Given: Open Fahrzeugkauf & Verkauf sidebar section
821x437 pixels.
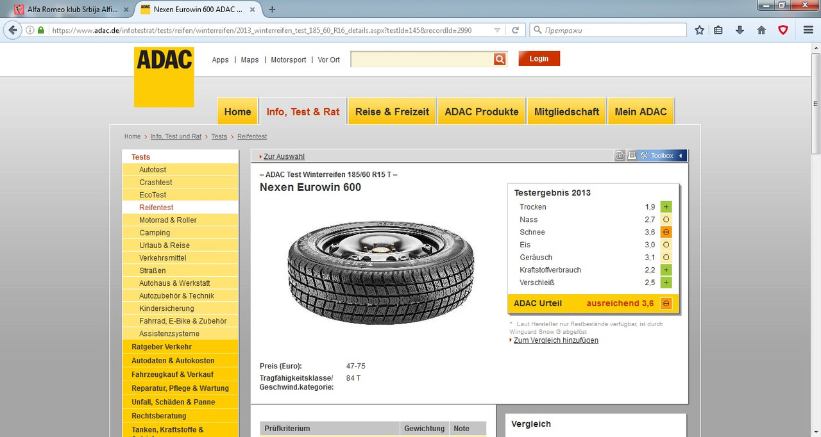Looking at the screenshot, I should click(x=180, y=374).
